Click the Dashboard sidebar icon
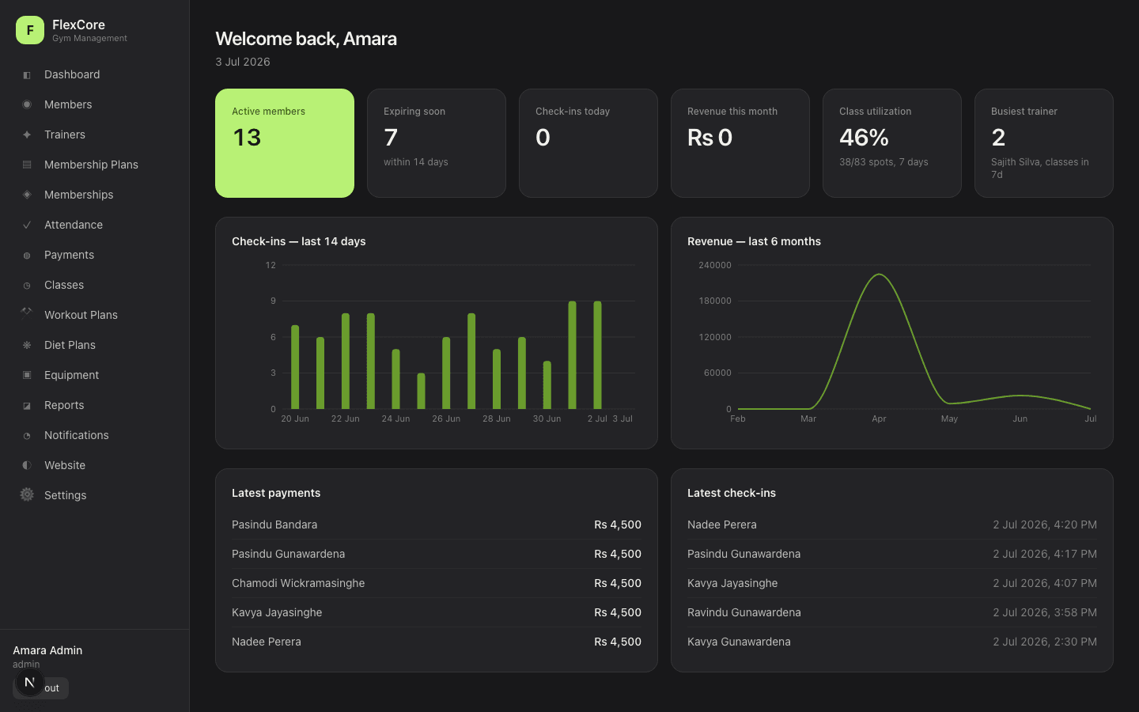 27,75
